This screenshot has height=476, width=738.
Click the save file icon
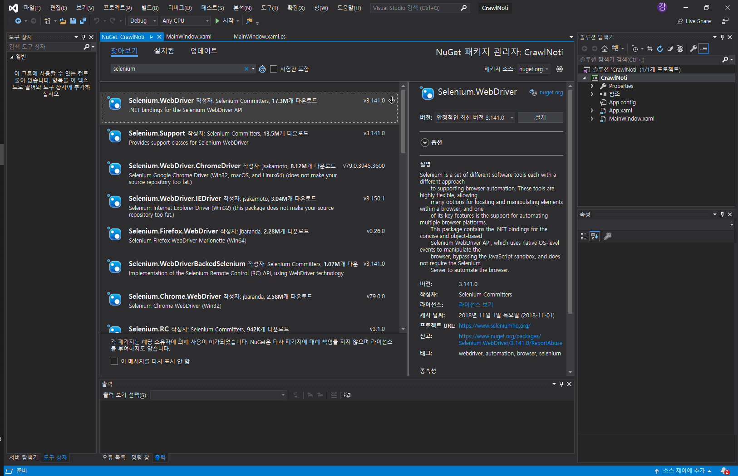[x=73, y=21]
